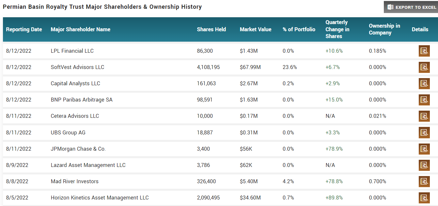
Task: Click the 0.700% ownership value
Action: point(378,181)
